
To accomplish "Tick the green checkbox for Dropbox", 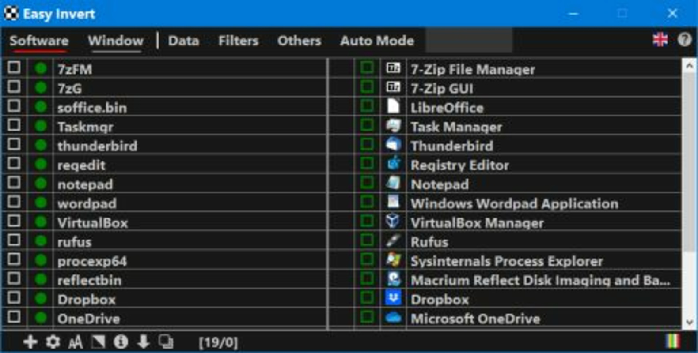I will [x=367, y=298].
